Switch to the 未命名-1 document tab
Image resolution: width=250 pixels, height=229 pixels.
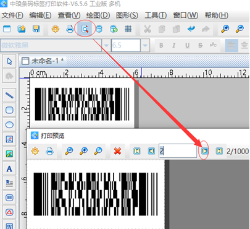[43, 61]
